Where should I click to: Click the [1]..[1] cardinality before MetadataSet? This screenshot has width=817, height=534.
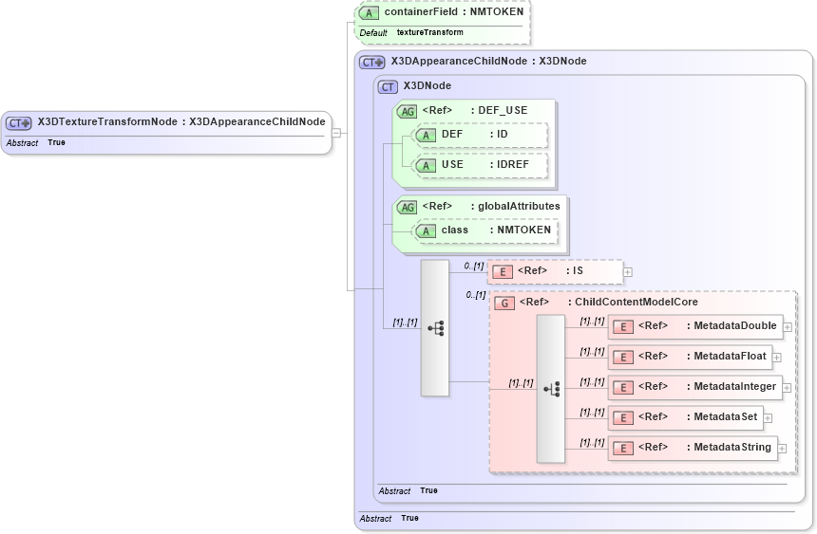(x=593, y=413)
